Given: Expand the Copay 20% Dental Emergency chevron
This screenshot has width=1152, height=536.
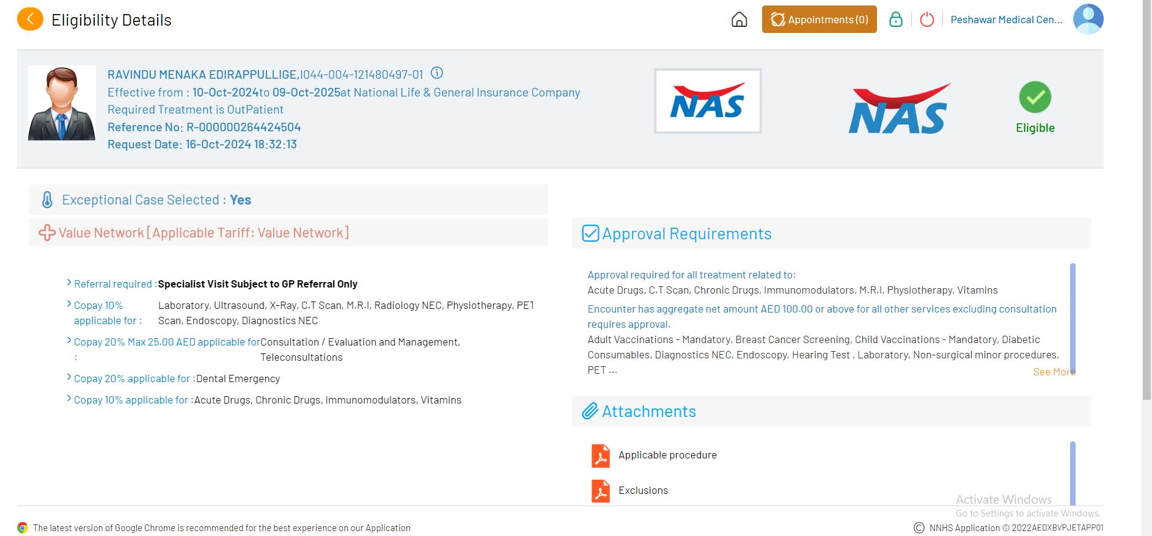Looking at the screenshot, I should 69,377.
